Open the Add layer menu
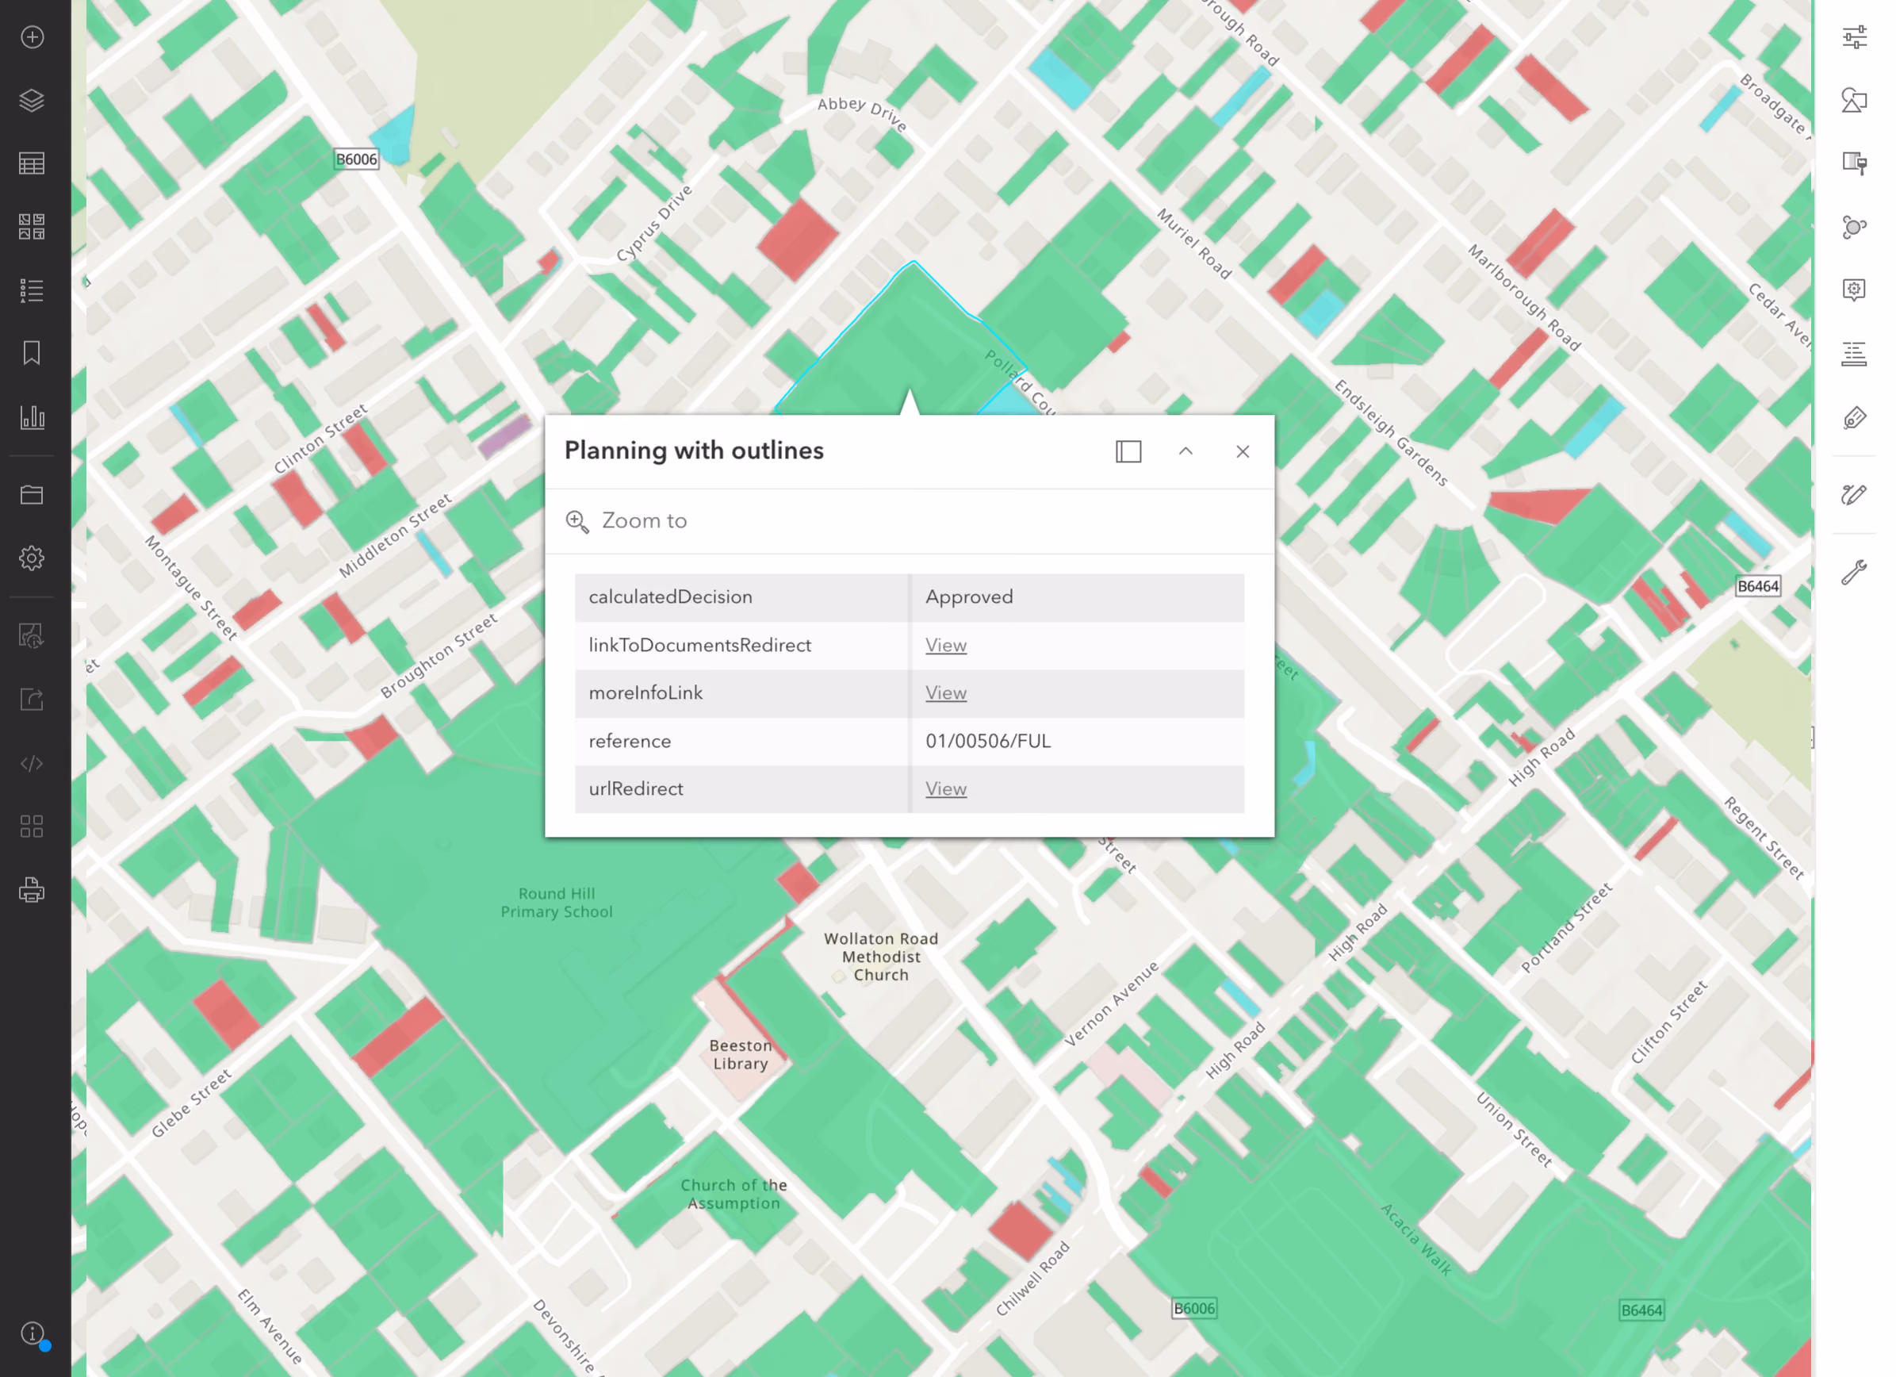 pos(32,37)
